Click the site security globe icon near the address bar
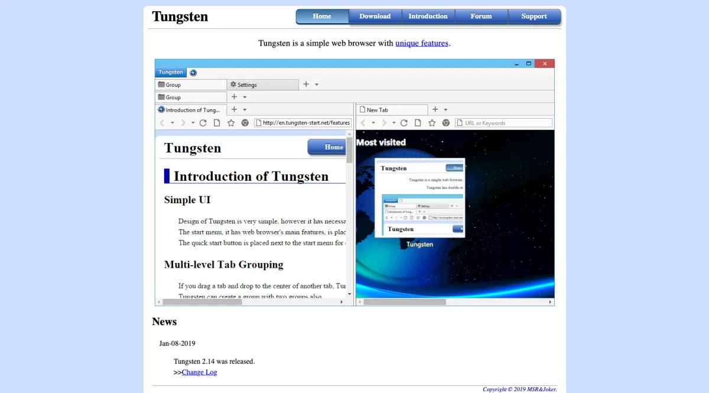Screen dimensions: 709x393 pyautogui.click(x=244, y=122)
